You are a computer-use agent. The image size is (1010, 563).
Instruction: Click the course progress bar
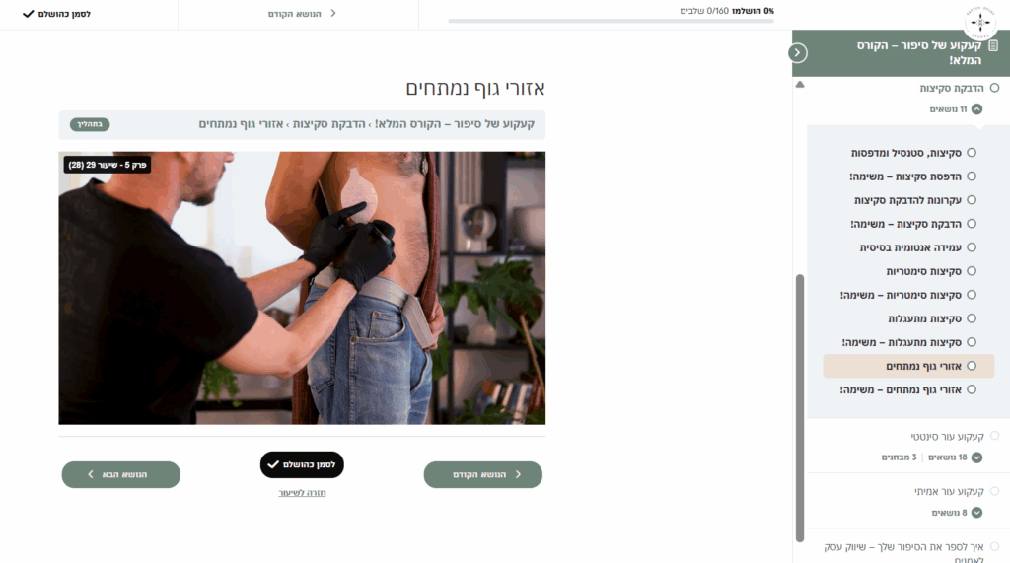(x=612, y=21)
